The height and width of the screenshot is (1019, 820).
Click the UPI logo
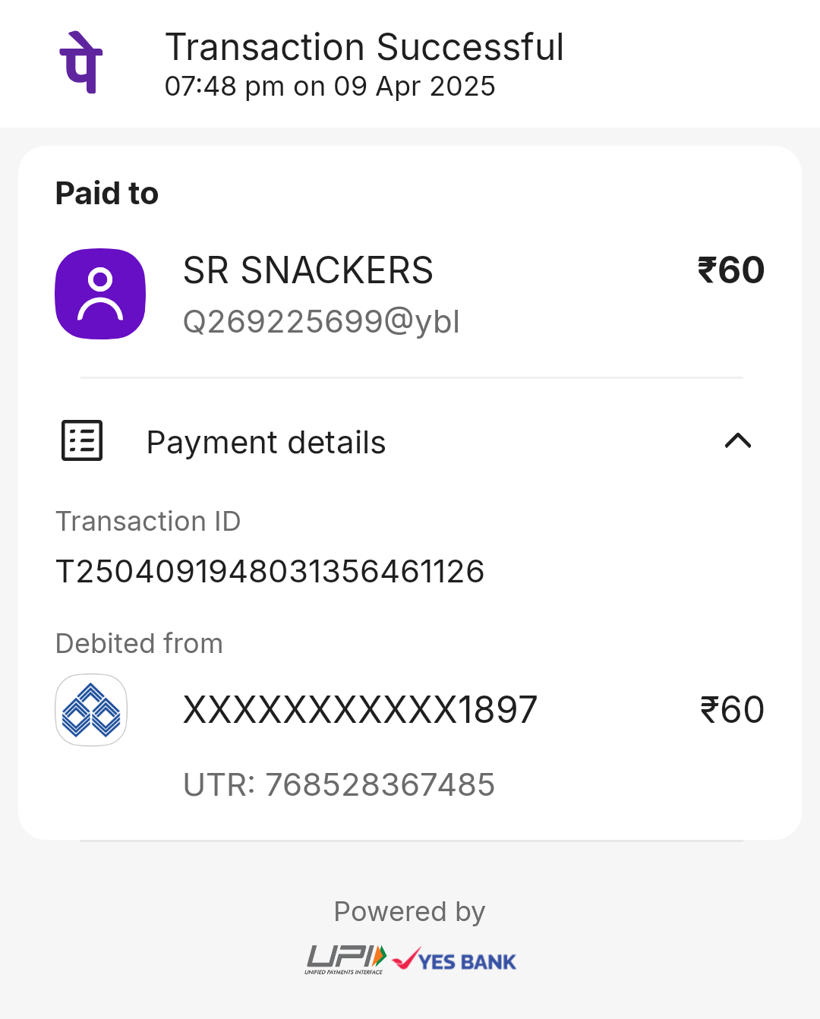(346, 960)
